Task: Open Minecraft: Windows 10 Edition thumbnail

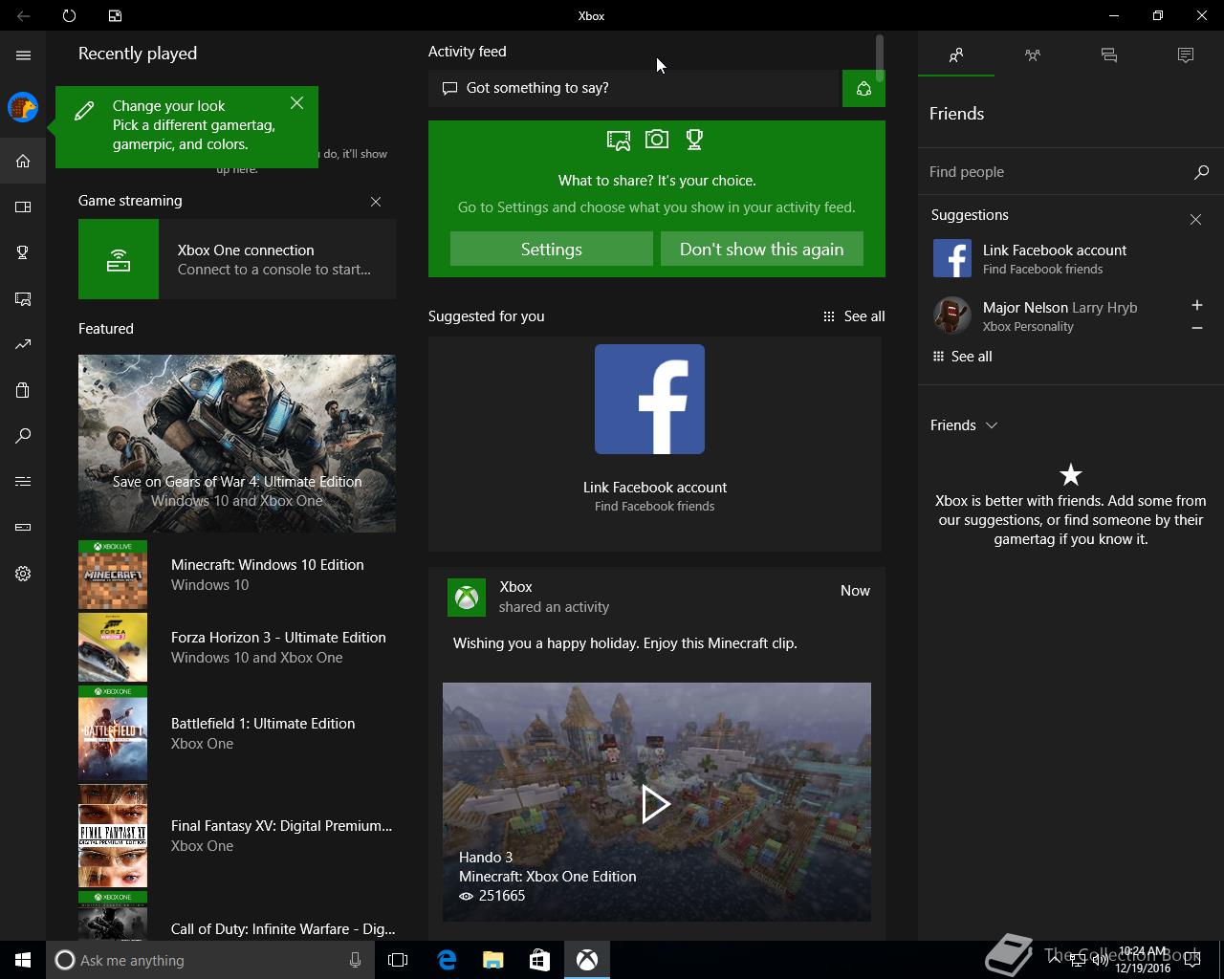Action: 113,575
